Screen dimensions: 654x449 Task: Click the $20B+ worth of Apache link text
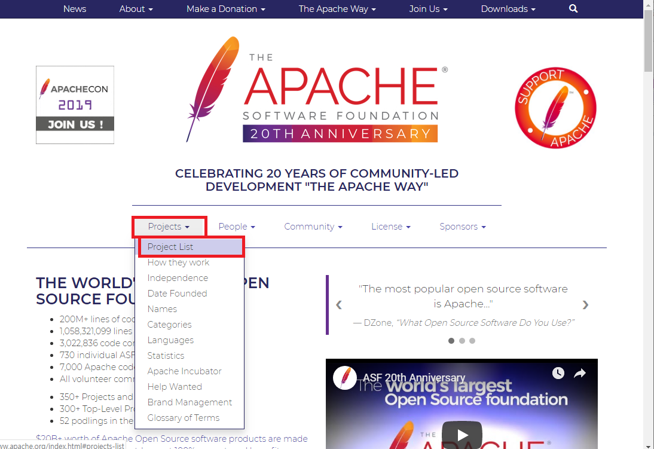point(172,439)
